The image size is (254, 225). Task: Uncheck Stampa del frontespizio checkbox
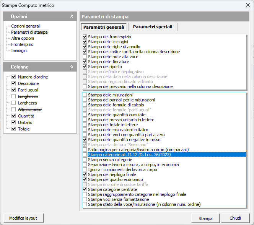click(x=85, y=37)
